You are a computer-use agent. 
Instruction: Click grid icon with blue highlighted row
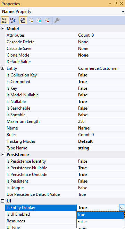[39, 20]
